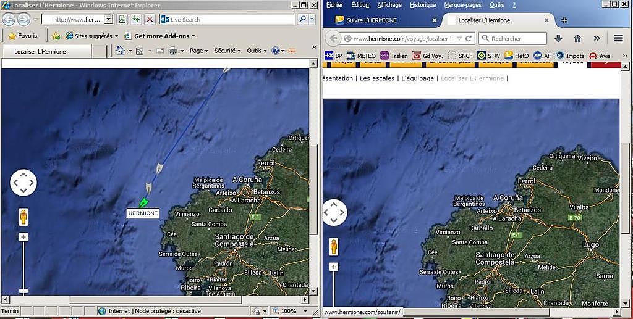
Task: Click the Live Search magnifier button
Action: [x=302, y=19]
